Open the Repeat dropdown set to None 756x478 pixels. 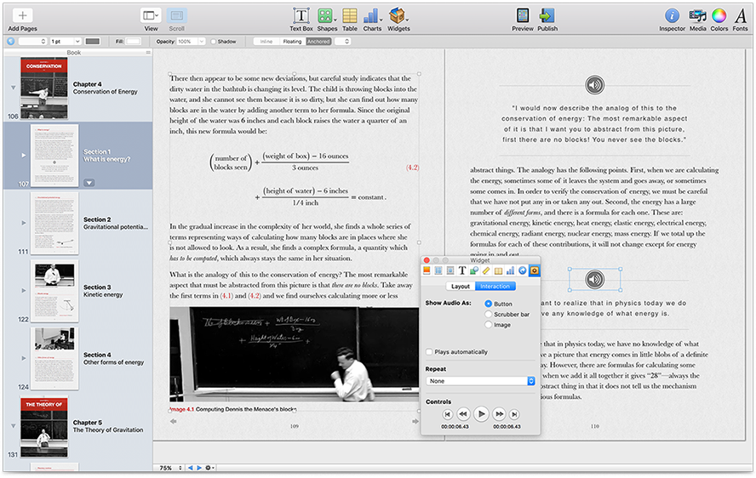pos(480,381)
